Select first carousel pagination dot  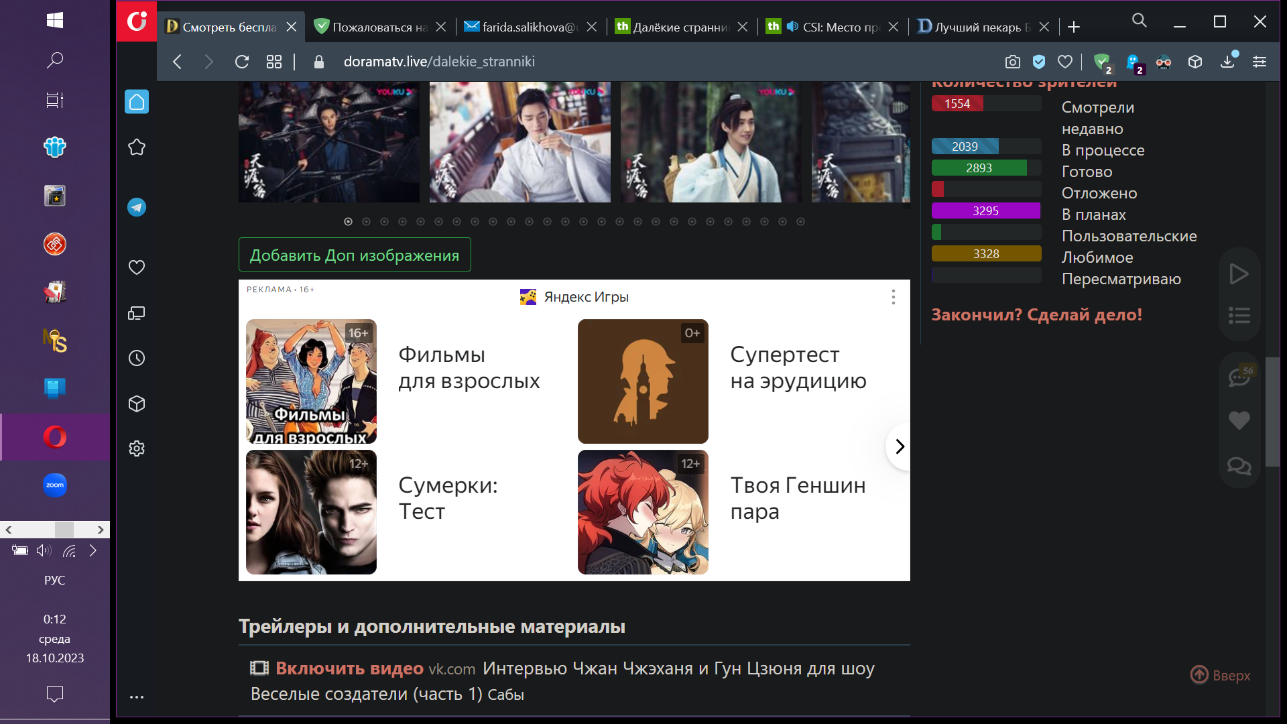tap(348, 221)
